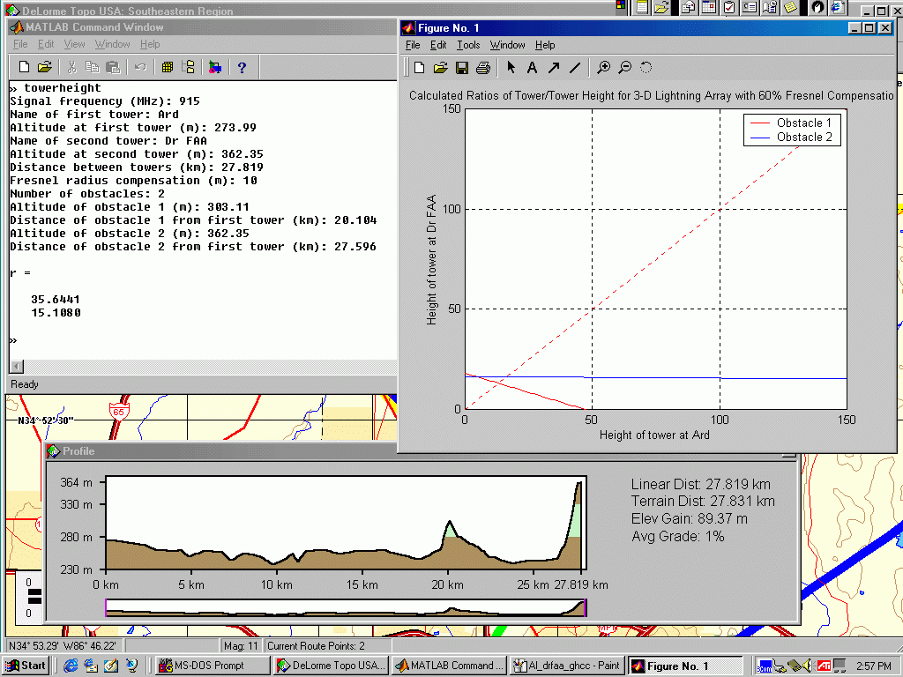Open Help menu in MATLAB Command Window
The height and width of the screenshot is (677, 903).
[150, 44]
